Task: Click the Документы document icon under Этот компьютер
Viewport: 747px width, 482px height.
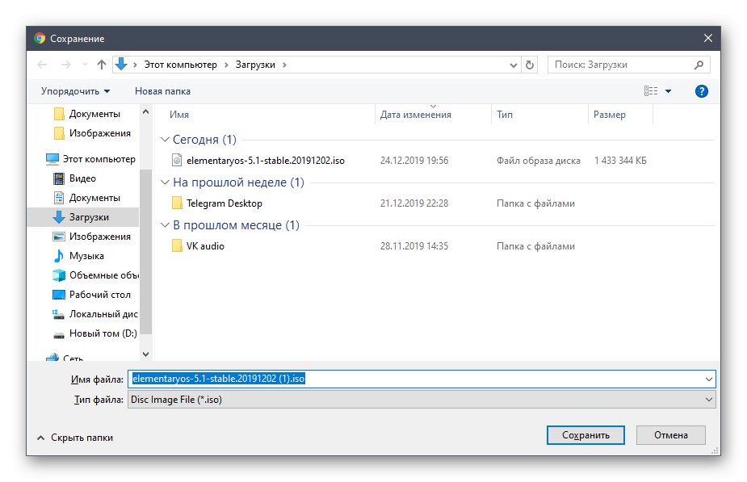Action: pos(59,198)
